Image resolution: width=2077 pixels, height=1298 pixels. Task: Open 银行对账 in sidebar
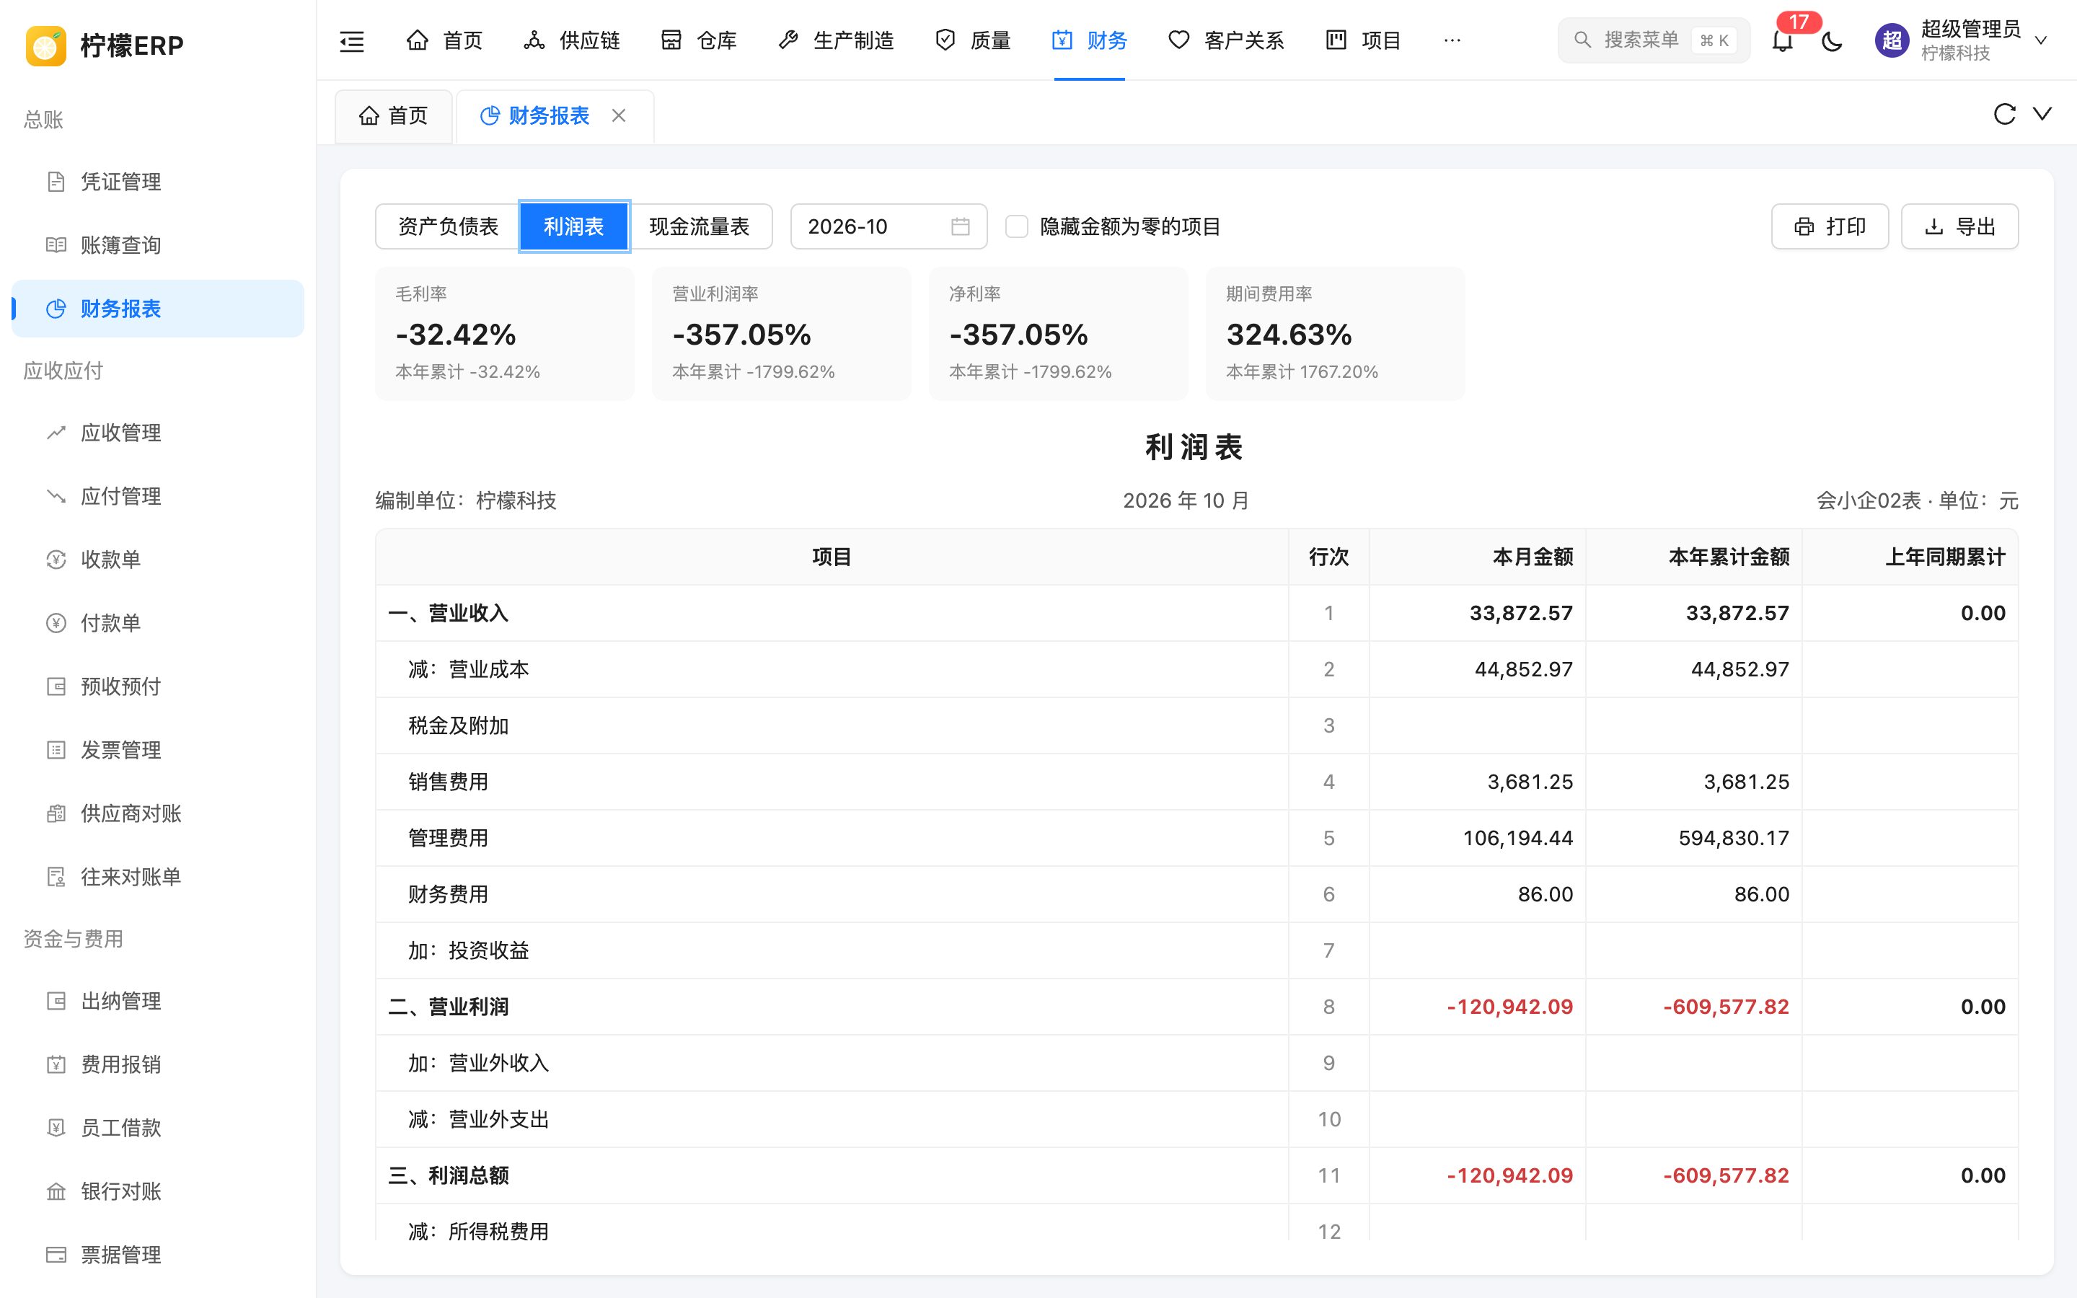click(x=158, y=1191)
